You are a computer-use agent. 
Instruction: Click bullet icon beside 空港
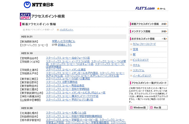coord(131,49)
